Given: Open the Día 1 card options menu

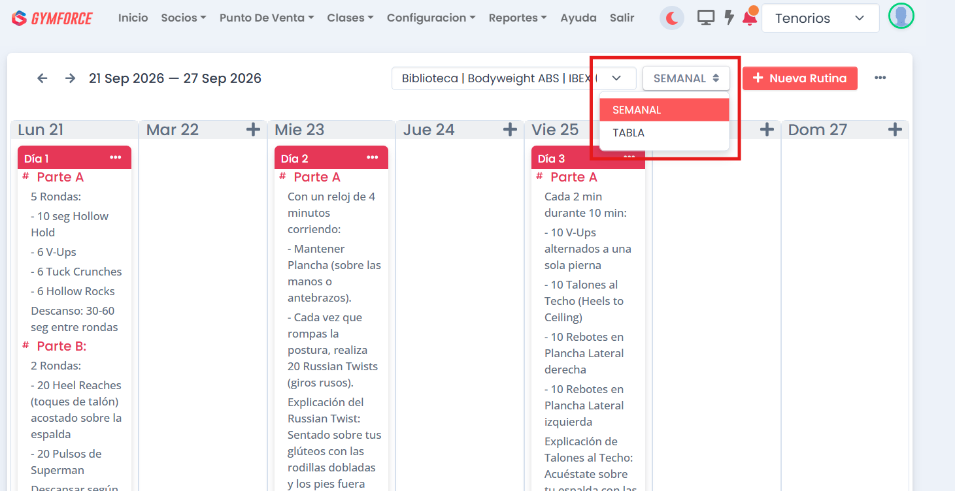Looking at the screenshot, I should tap(116, 158).
